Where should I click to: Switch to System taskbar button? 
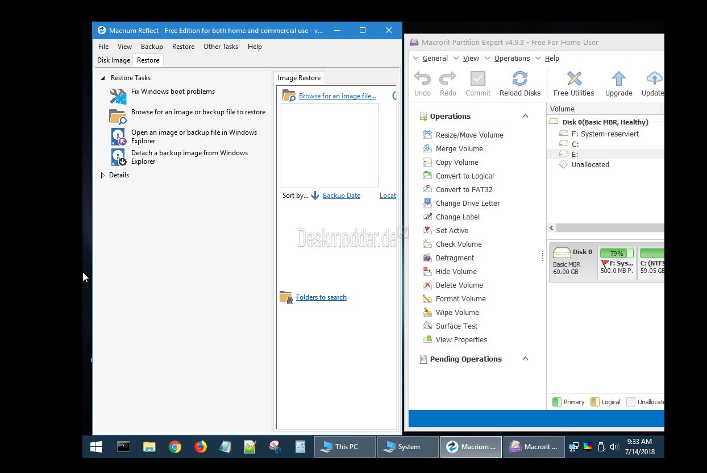tap(408, 447)
